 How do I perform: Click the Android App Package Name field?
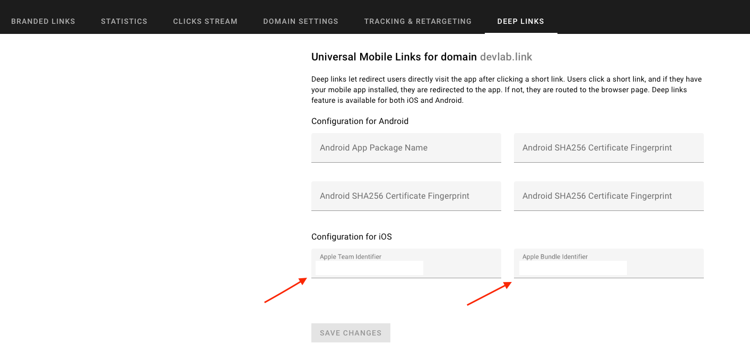click(406, 148)
